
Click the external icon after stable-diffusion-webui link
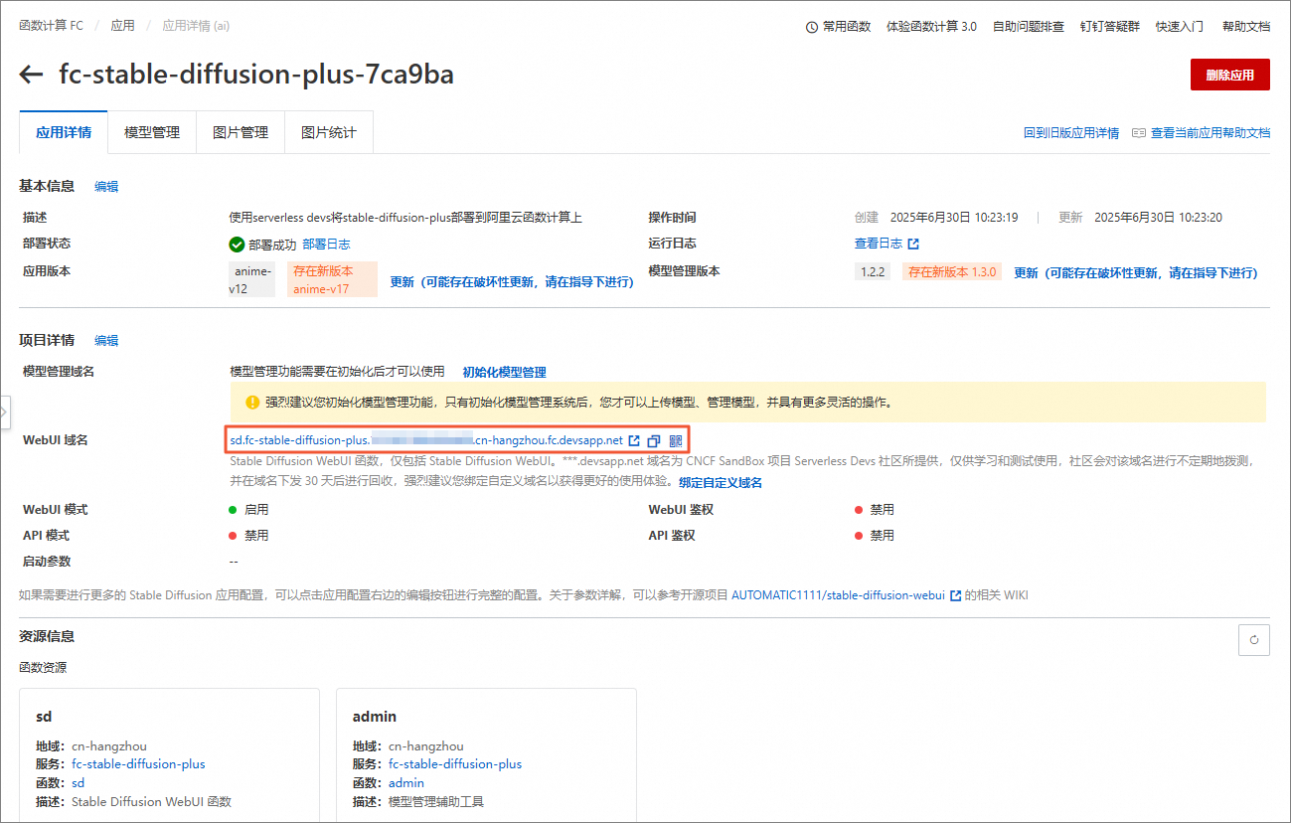point(955,595)
